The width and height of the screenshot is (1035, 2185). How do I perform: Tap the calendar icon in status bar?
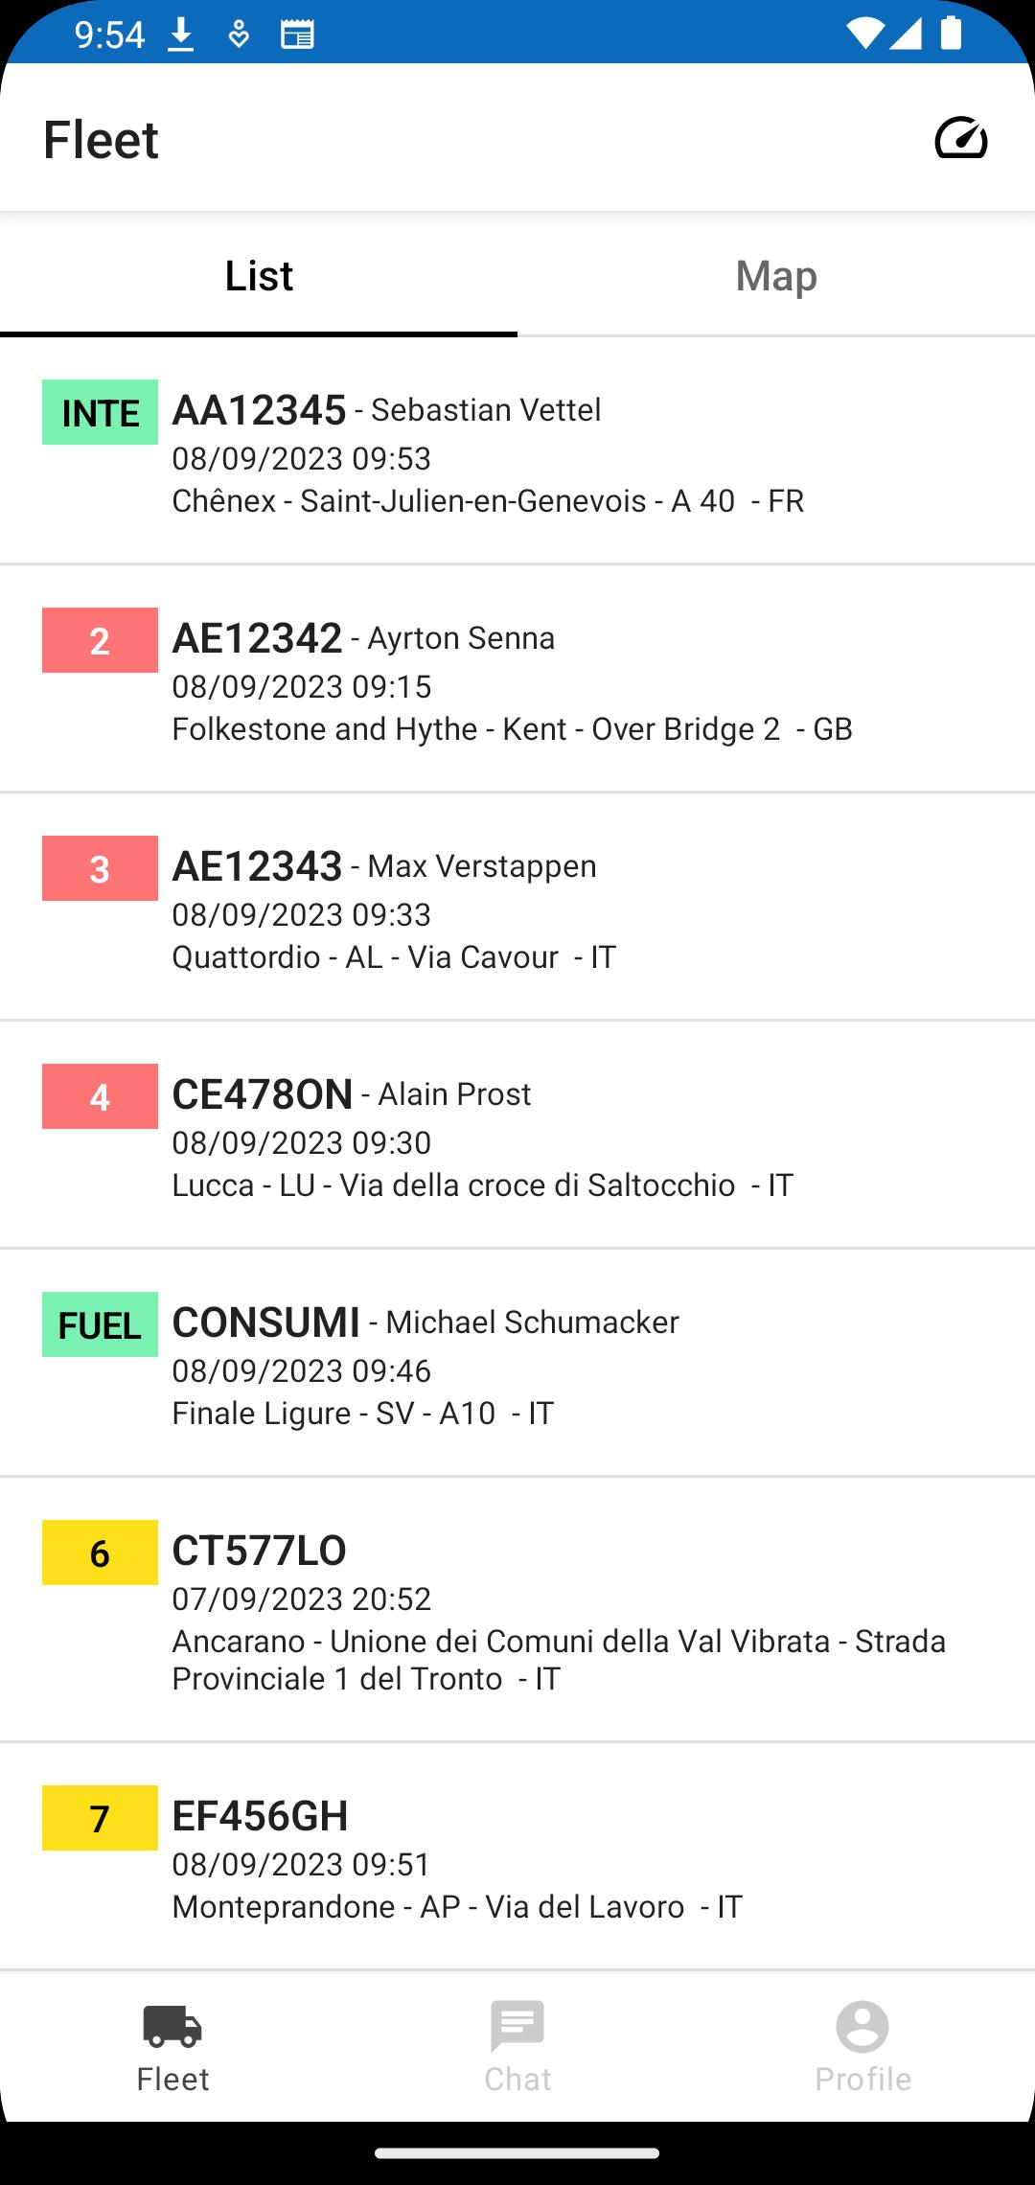coord(297,35)
